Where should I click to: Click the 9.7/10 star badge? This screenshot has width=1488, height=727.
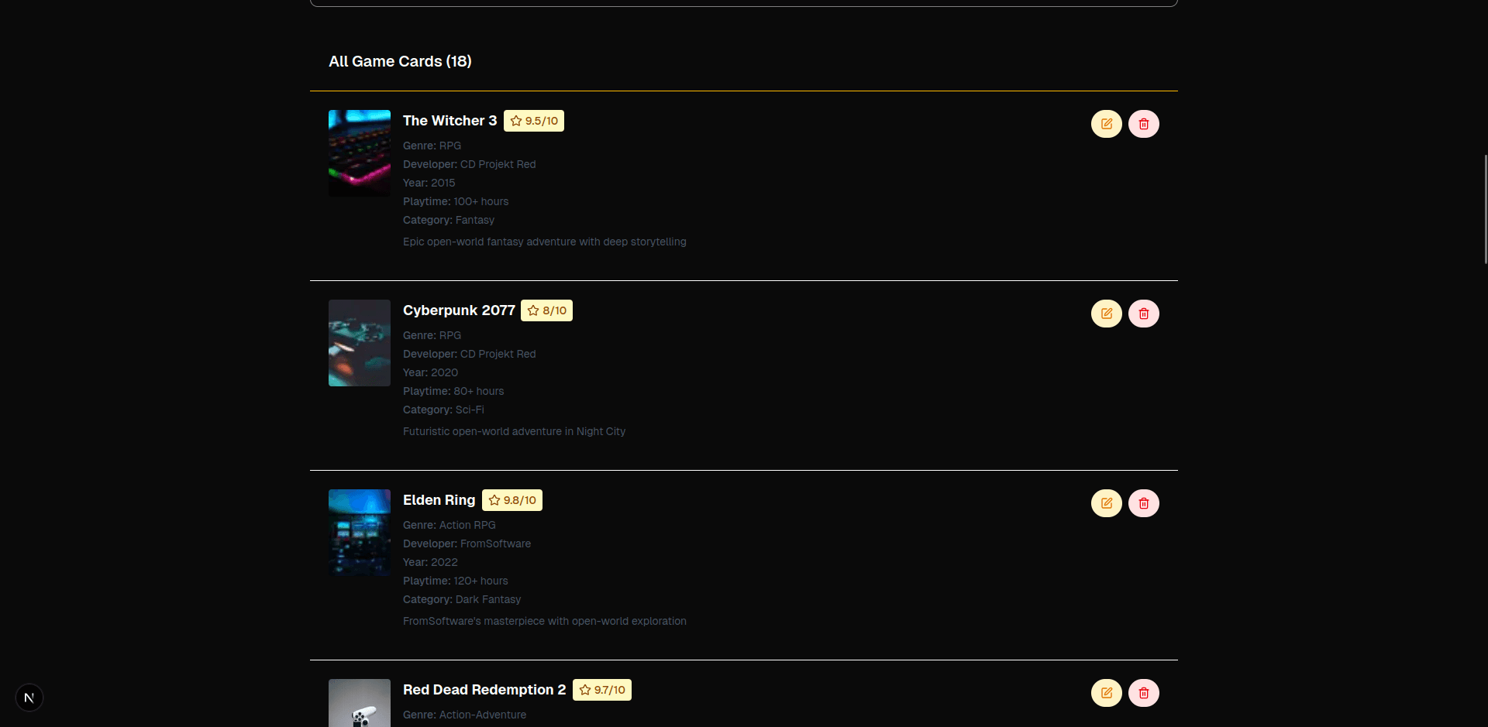coord(602,689)
